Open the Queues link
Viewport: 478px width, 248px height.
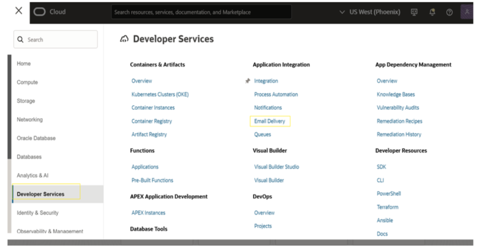point(262,135)
